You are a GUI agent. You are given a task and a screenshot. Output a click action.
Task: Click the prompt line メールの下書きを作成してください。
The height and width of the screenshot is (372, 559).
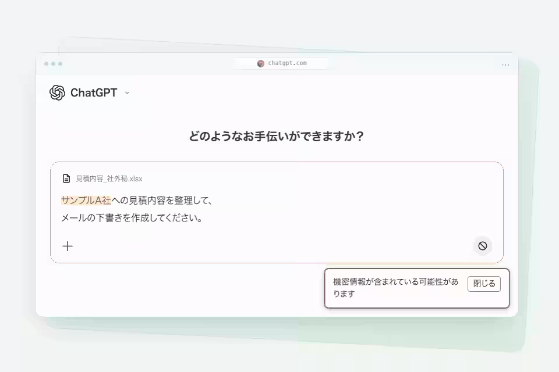point(132,218)
